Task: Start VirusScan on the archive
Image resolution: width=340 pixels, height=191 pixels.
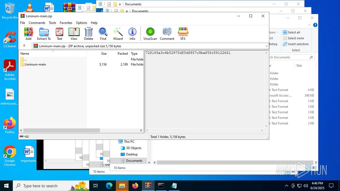Action: pos(150,34)
